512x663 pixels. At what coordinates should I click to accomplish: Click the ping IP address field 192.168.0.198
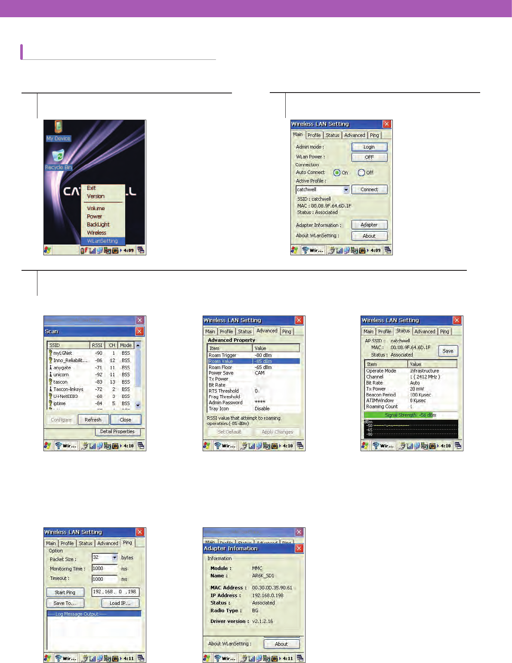point(115,592)
